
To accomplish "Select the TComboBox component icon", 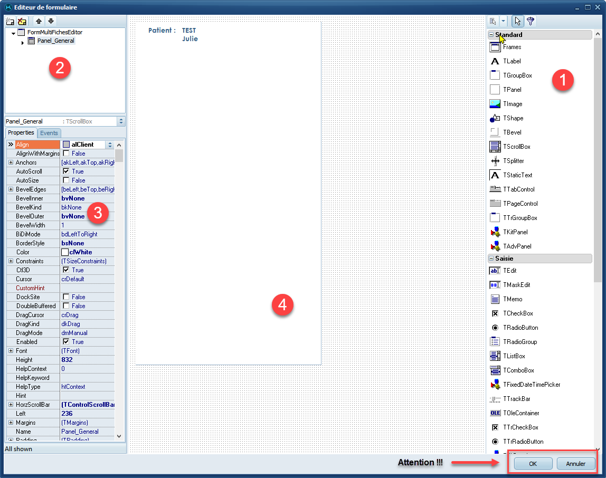I will (495, 370).
